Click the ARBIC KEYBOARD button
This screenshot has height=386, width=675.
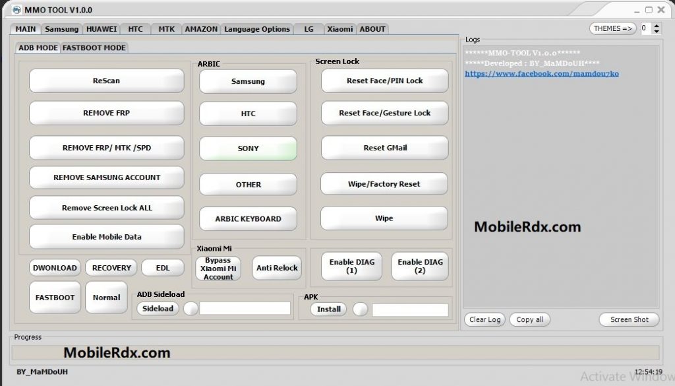click(248, 218)
